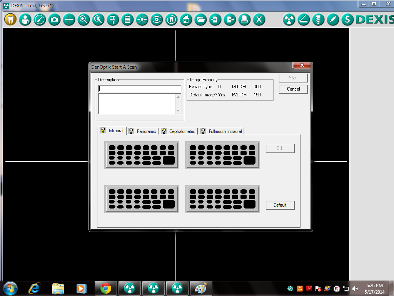Click the camera toolbar icon
Image resolution: width=394 pixels, height=296 pixels.
[54, 19]
